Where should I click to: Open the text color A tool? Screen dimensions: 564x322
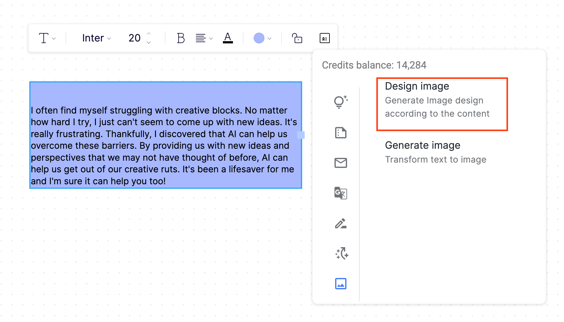[x=228, y=38]
